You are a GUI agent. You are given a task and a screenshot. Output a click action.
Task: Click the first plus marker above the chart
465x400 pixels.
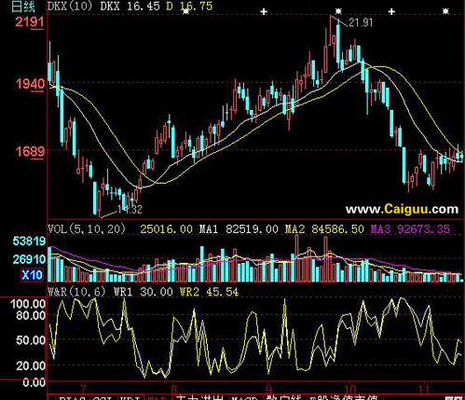point(264,12)
